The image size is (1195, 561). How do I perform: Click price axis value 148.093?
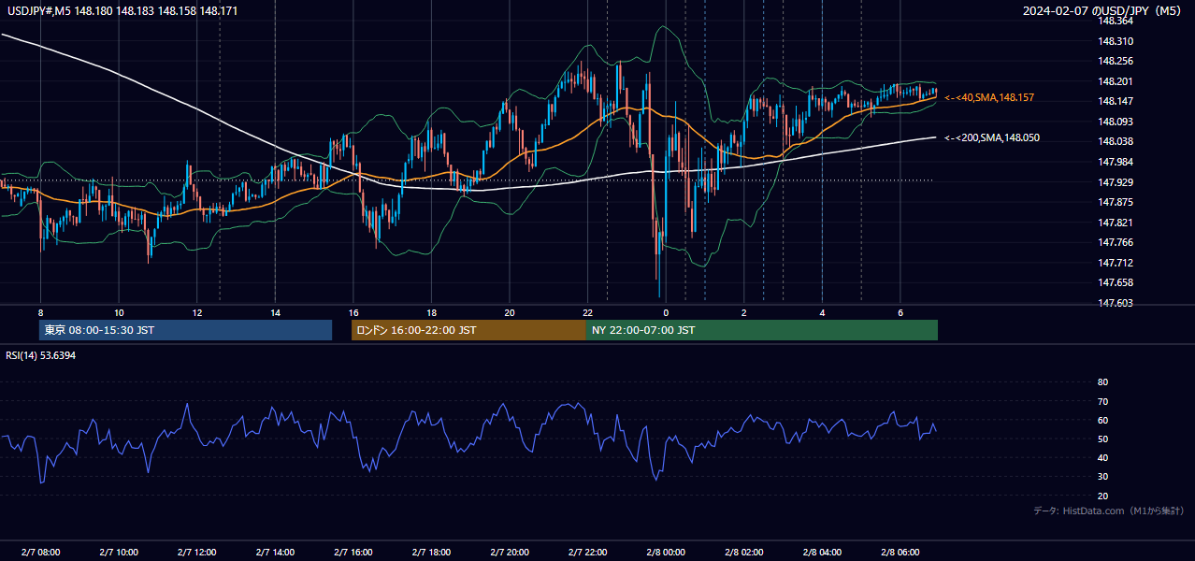(x=1115, y=122)
